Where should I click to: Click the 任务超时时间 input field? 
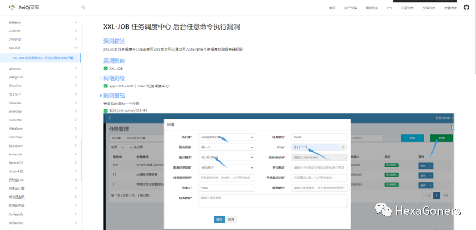coord(226,178)
